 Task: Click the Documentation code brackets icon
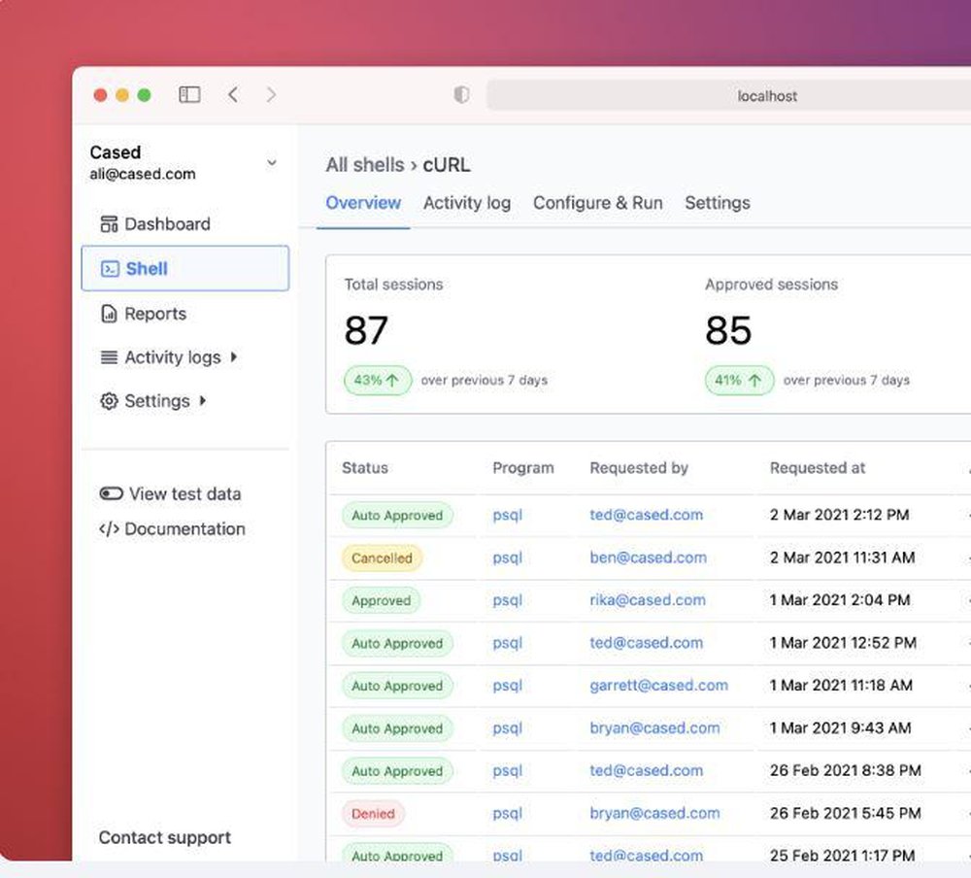pos(109,529)
